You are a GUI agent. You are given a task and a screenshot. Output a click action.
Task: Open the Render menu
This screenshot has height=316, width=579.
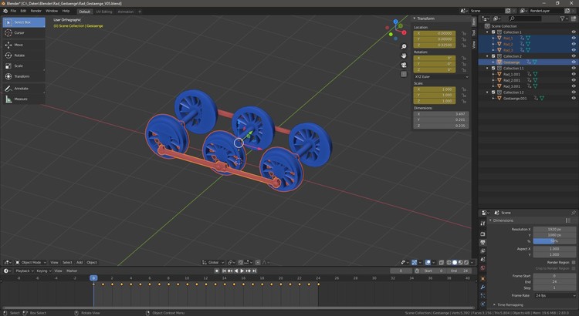(x=36, y=12)
